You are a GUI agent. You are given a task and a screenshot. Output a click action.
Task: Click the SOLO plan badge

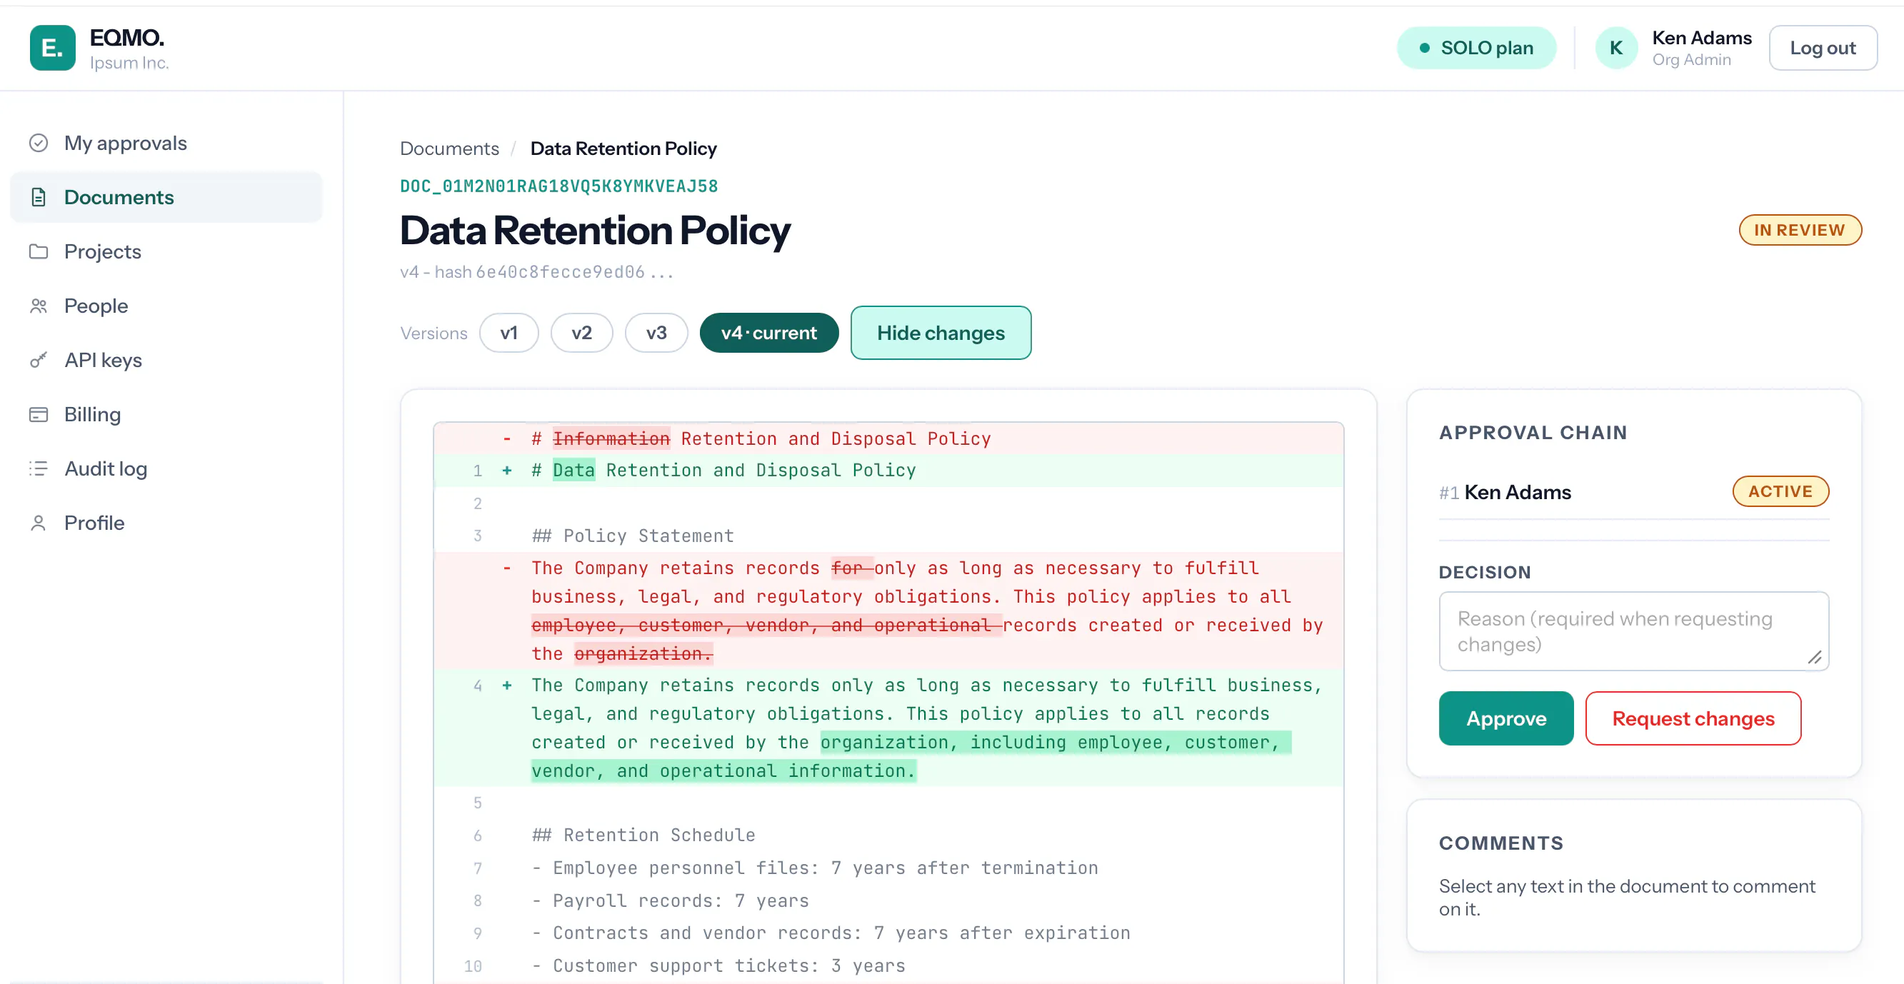point(1476,48)
